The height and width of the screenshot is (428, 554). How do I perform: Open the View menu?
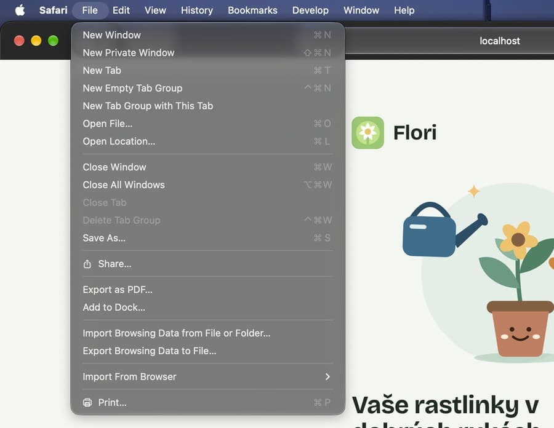coord(155,10)
